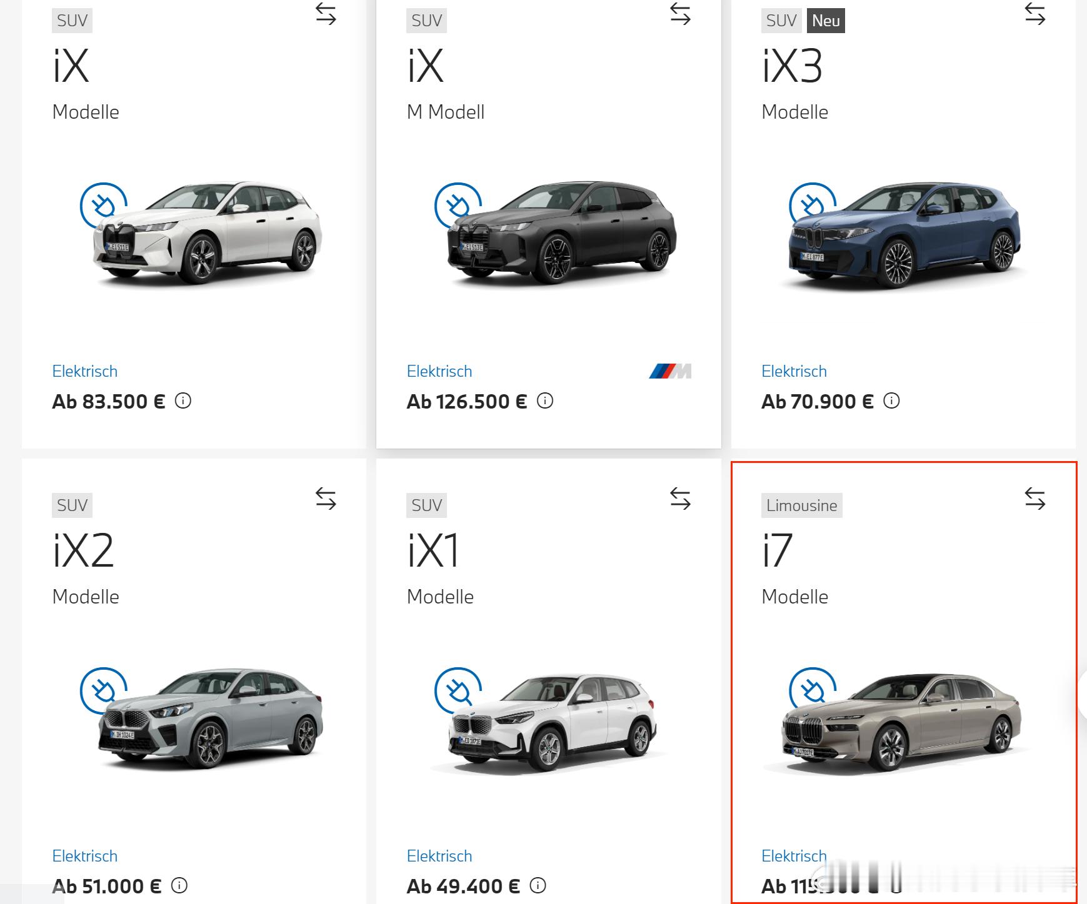Select the iX title above 'M Modell'
Image resolution: width=1087 pixels, height=904 pixels.
pyautogui.click(x=425, y=66)
